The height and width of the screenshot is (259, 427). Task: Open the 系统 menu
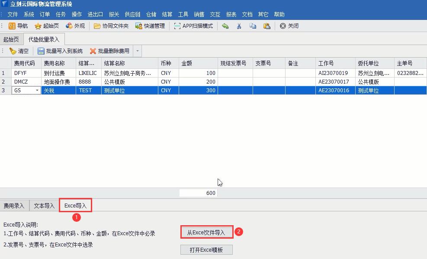tap(29, 14)
